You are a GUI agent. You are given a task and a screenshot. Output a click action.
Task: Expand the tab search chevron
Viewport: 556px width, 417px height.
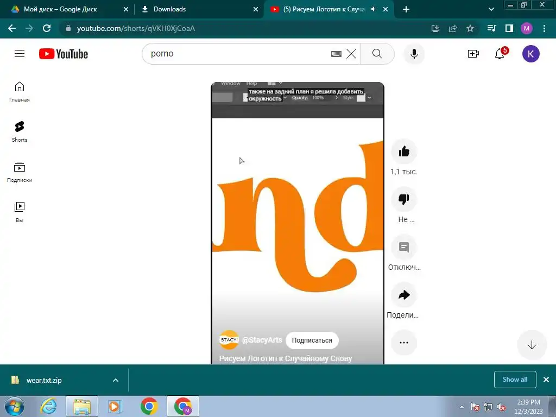[x=491, y=9]
